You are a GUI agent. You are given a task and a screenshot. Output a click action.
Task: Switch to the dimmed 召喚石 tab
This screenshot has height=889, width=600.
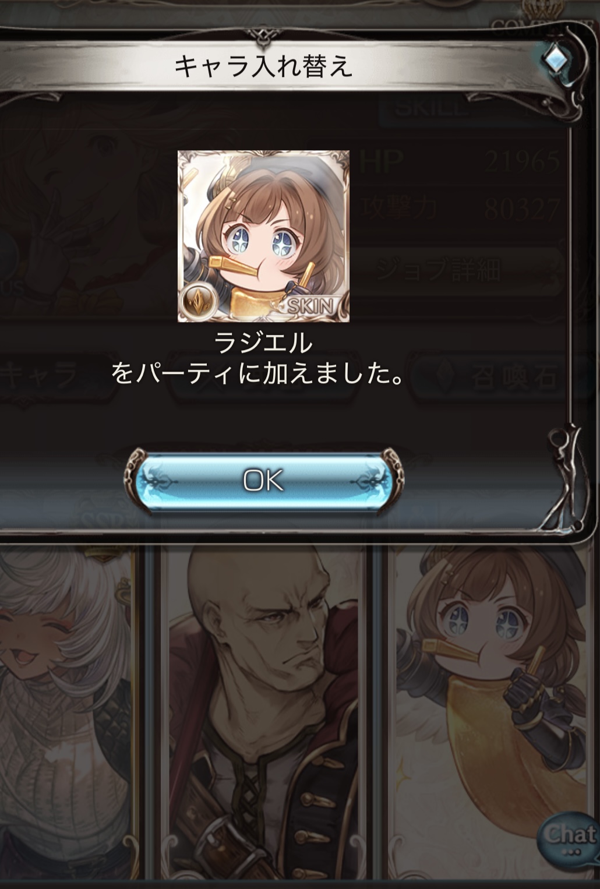tap(489, 376)
